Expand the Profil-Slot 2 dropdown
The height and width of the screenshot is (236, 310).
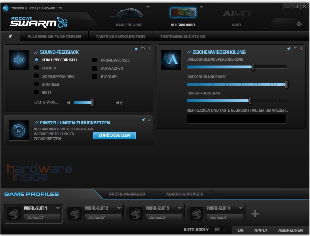click(x=119, y=208)
